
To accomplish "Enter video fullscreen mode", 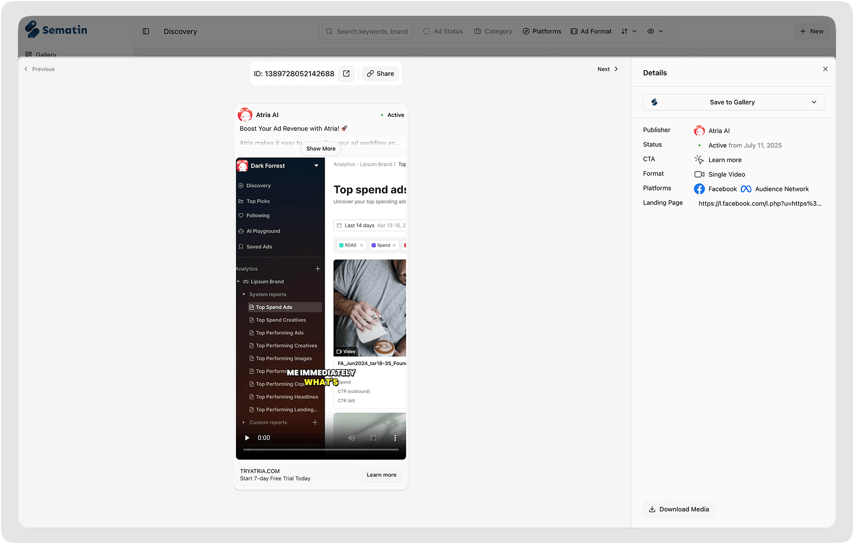I will (x=374, y=438).
